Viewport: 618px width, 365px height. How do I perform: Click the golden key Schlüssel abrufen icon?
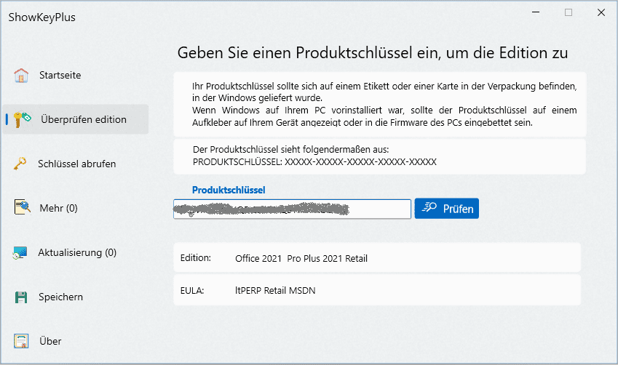pyautogui.click(x=20, y=164)
